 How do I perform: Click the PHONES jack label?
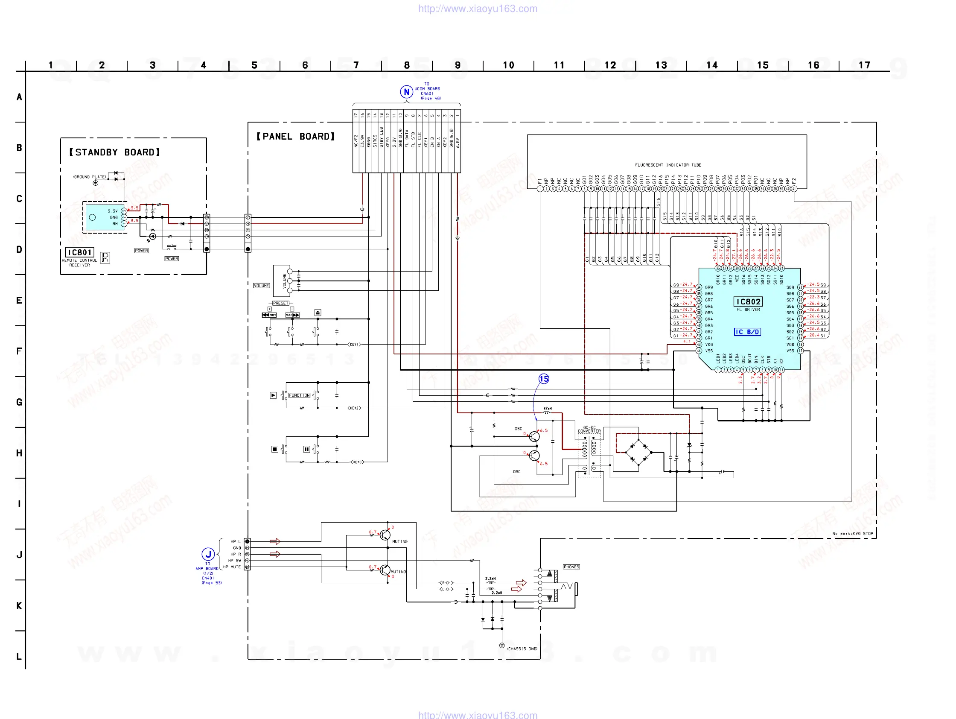pos(571,567)
